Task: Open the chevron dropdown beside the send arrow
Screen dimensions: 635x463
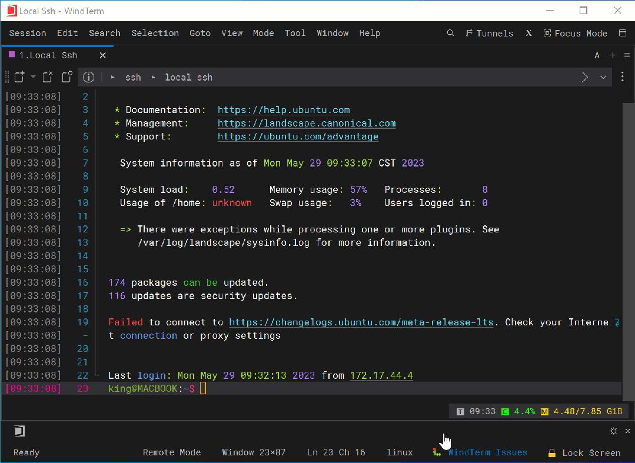Action: 603,77
